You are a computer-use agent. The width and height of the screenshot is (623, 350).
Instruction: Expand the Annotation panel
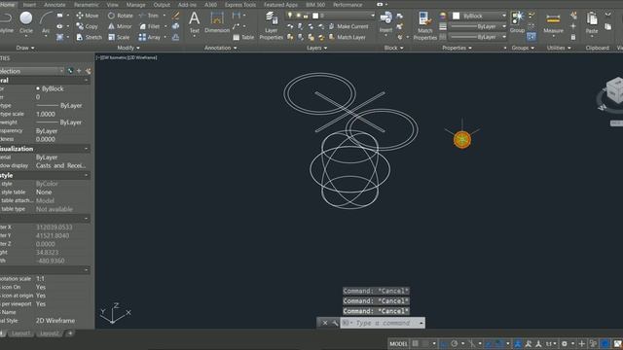221,48
